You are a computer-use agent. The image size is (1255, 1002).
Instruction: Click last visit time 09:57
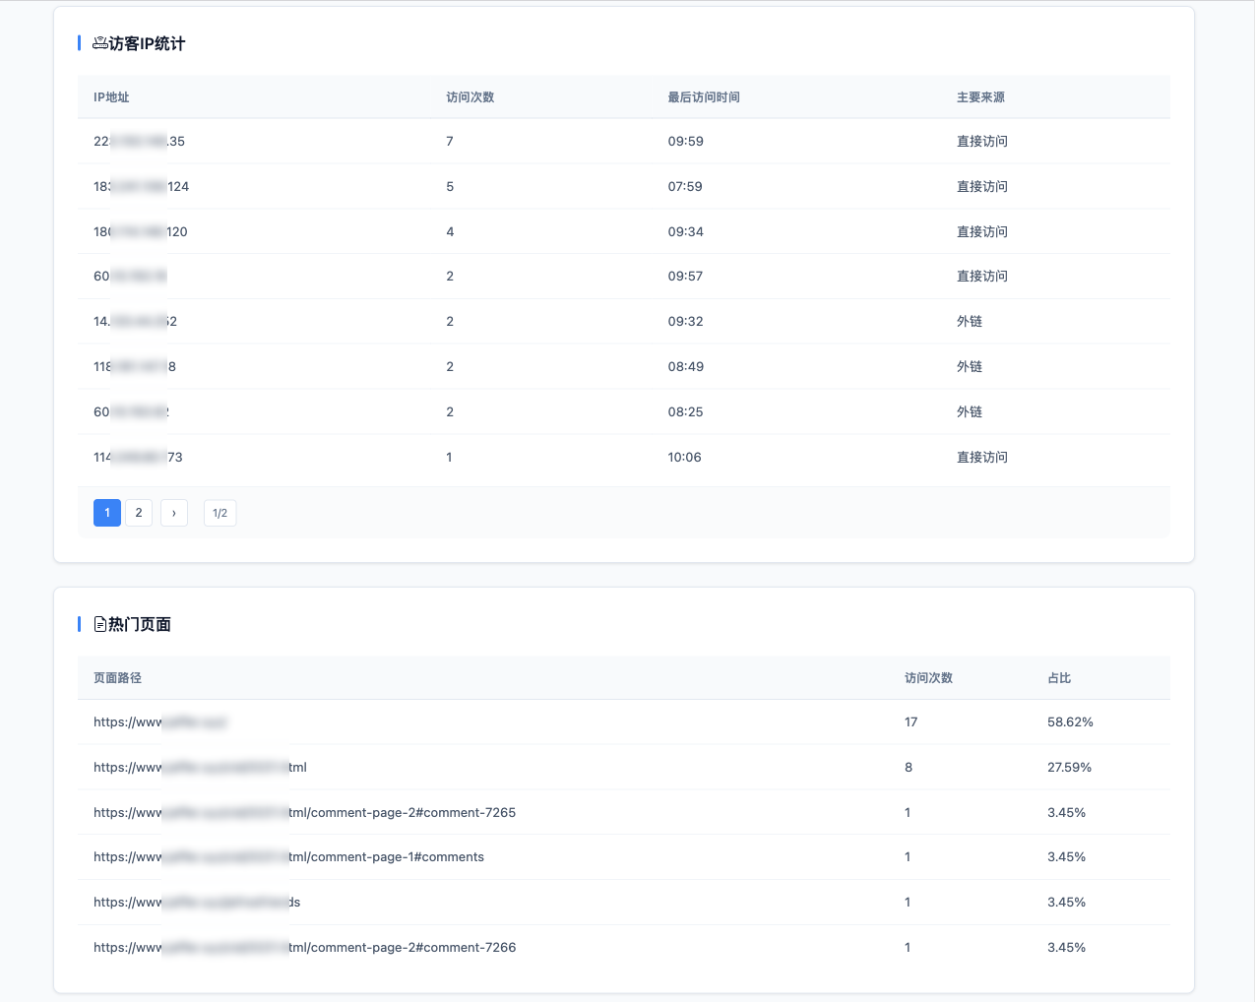pyautogui.click(x=685, y=277)
